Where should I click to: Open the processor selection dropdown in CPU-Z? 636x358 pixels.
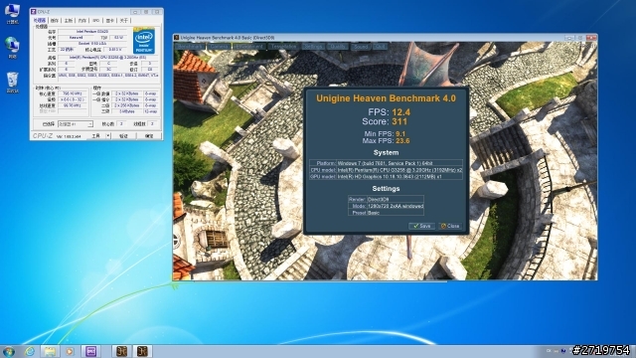pos(76,123)
